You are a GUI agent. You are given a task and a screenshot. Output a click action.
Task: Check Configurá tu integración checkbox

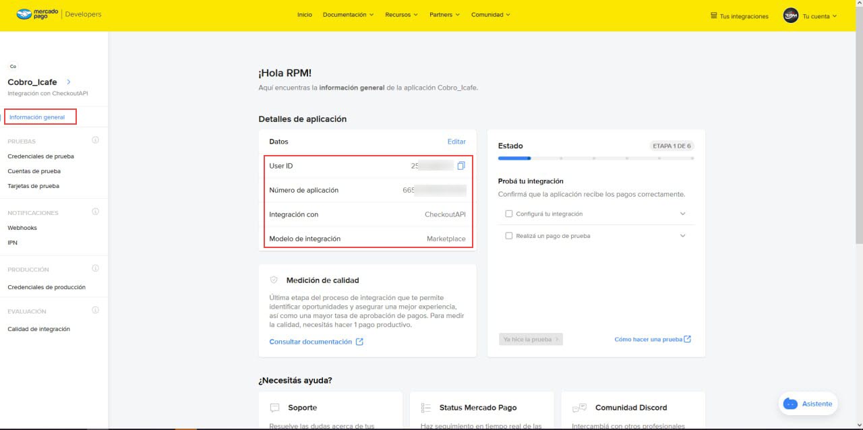pos(509,214)
